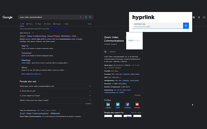Open Google settings gear icon
Viewport: 207px width, 129px height.
click(194, 17)
